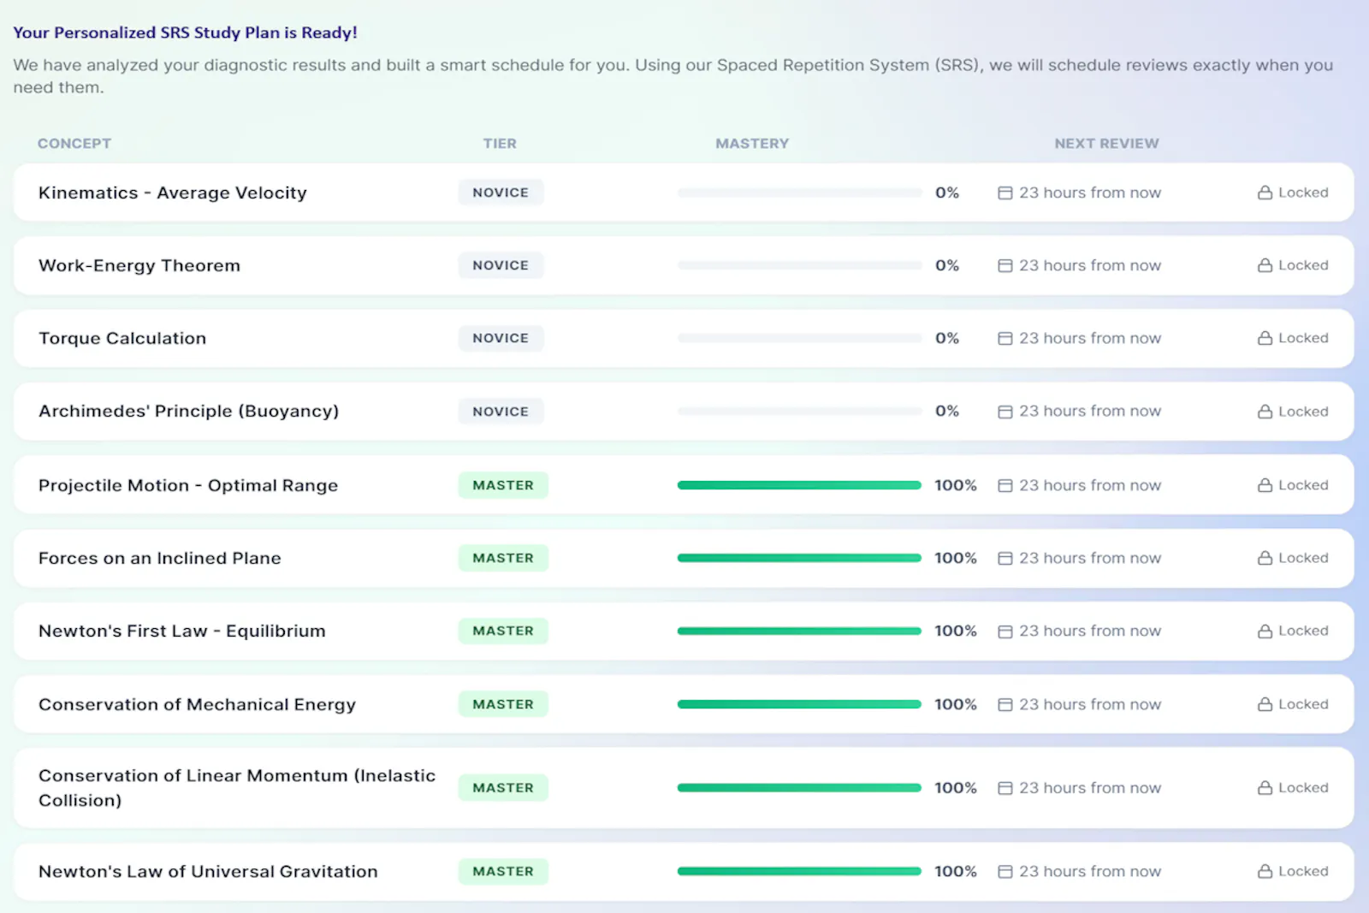Click the lock icon in Conservation of Mechanical Energy row
Viewport: 1369px width, 913px height.
tap(1265, 704)
